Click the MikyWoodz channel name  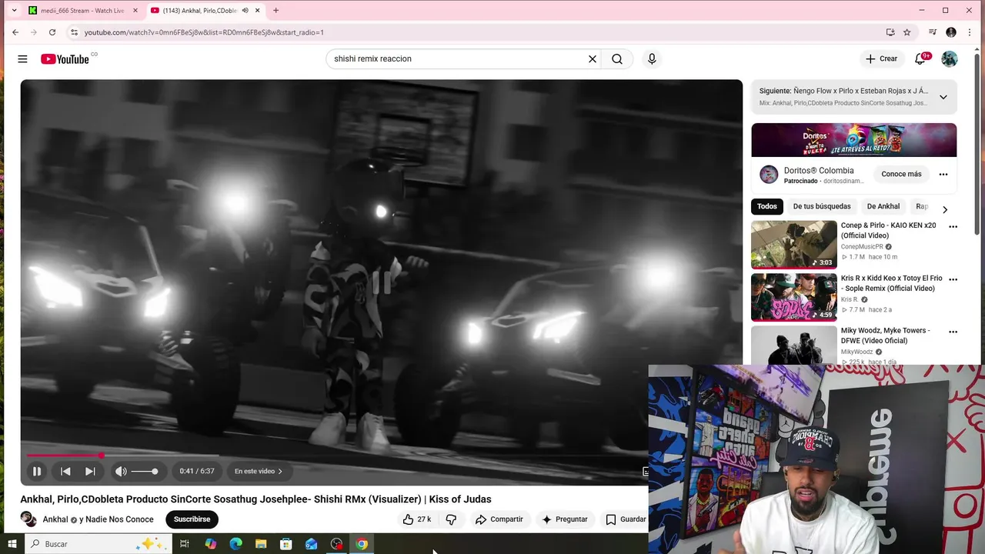point(857,352)
